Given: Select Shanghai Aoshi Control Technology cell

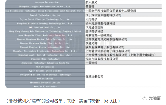Looking at the screenshot, I should pyautogui.click(x=45, y=55).
